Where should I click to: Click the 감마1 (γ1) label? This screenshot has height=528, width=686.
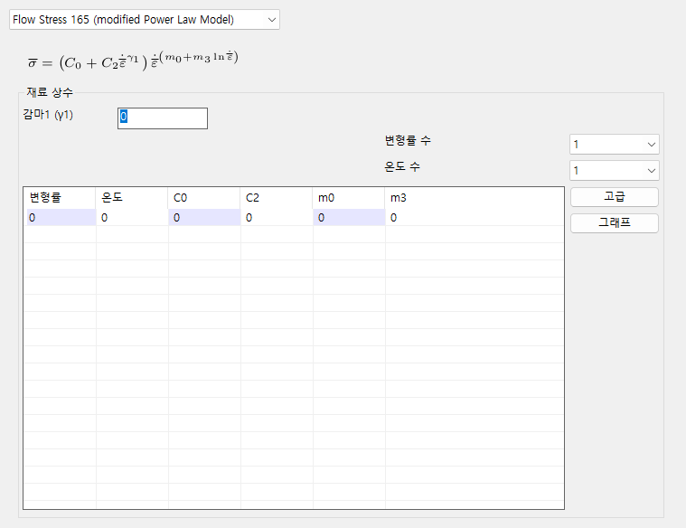(48, 115)
